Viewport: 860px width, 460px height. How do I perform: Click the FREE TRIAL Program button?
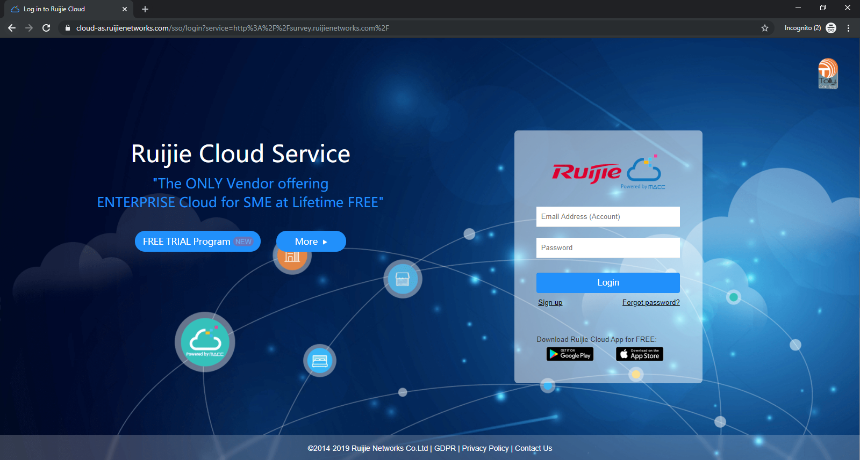click(198, 242)
